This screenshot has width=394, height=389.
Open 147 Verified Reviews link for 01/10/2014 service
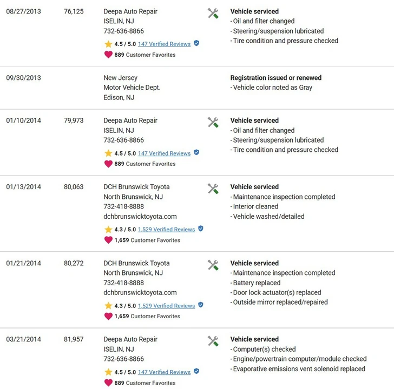pyautogui.click(x=164, y=153)
